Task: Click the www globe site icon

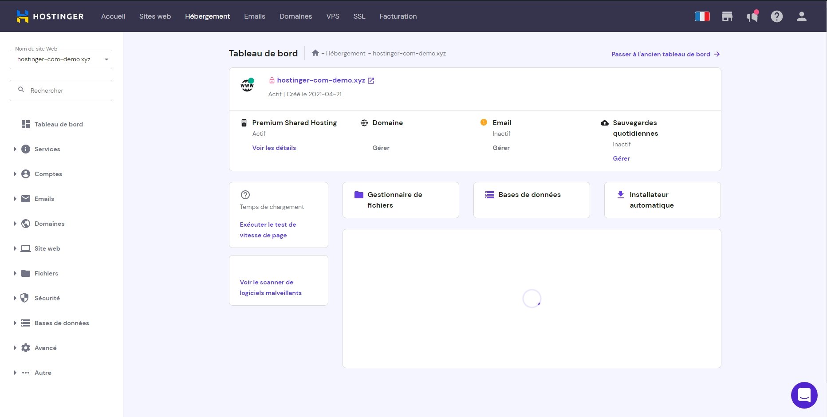Action: click(247, 85)
